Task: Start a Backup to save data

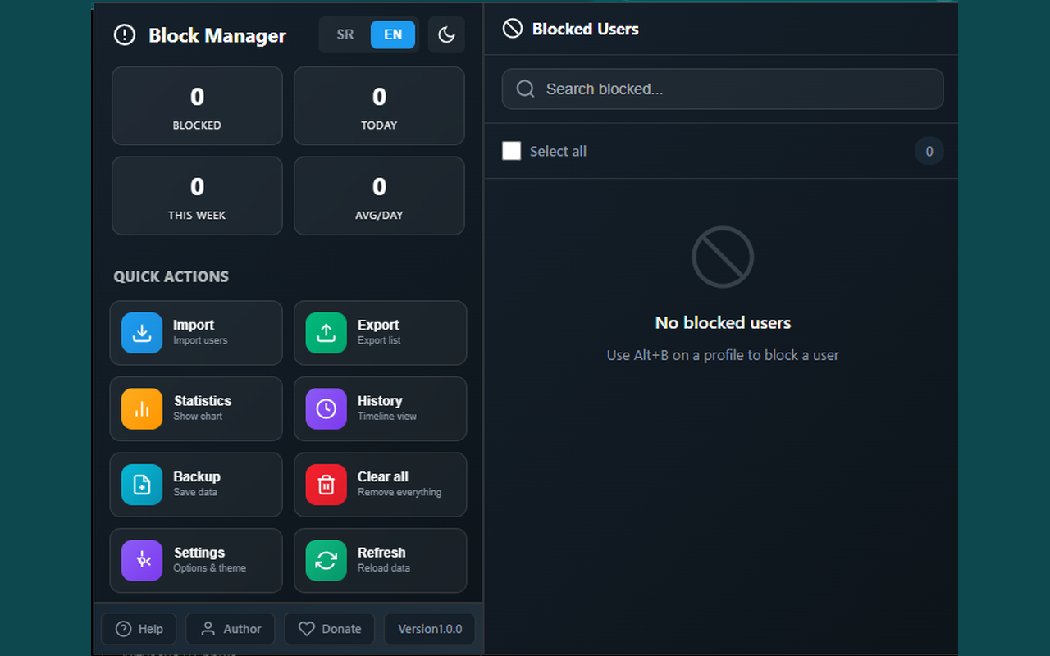Action: (196, 485)
